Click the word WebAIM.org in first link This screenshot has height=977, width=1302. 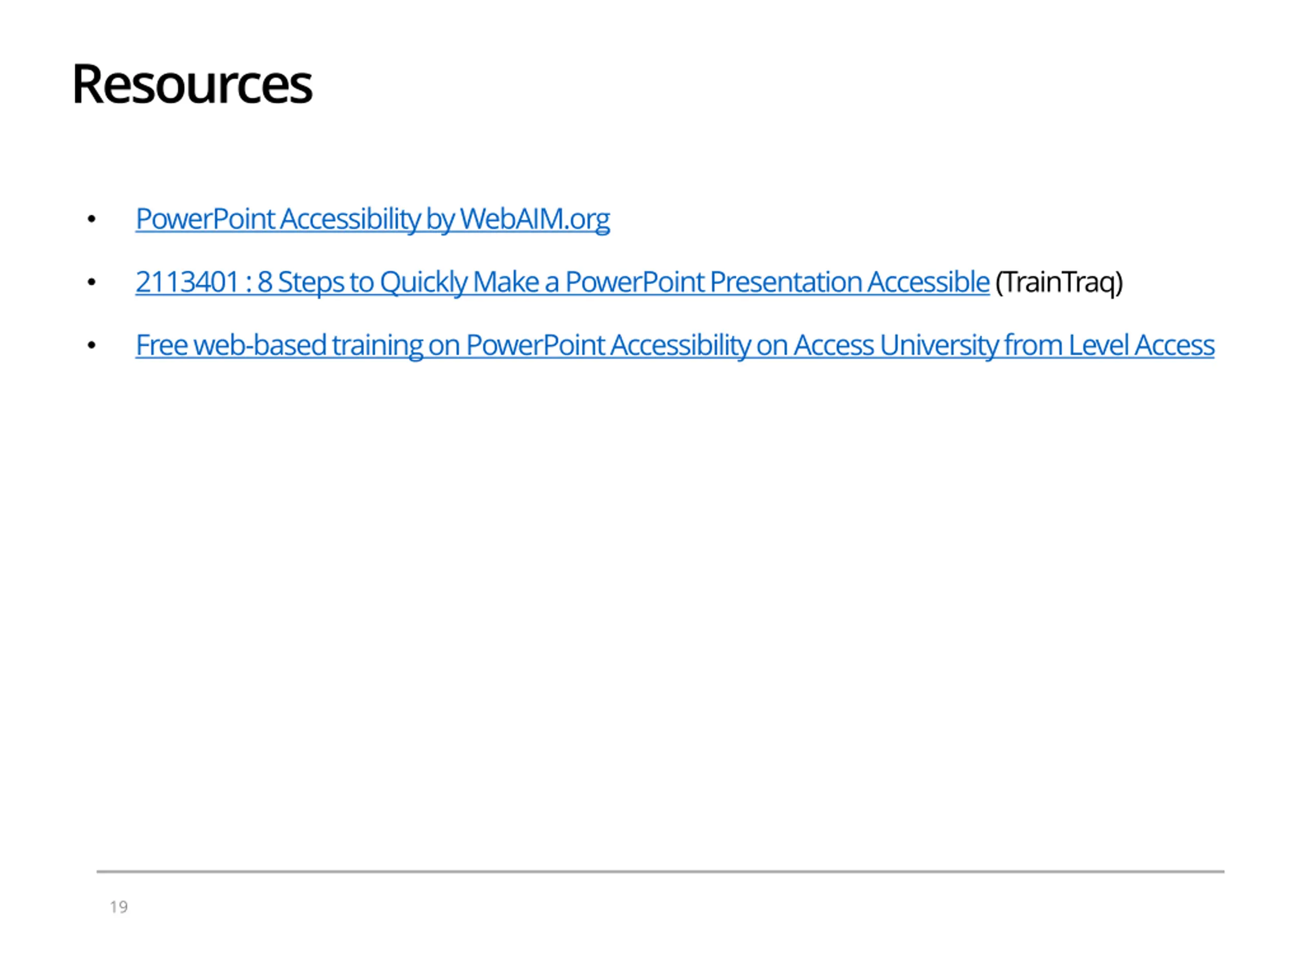click(x=535, y=219)
